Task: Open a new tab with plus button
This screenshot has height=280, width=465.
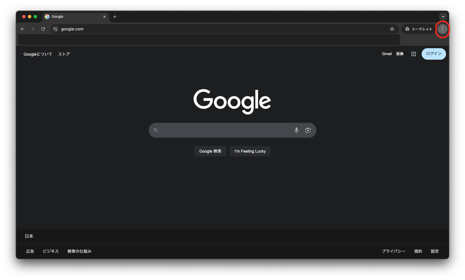Action: point(115,17)
